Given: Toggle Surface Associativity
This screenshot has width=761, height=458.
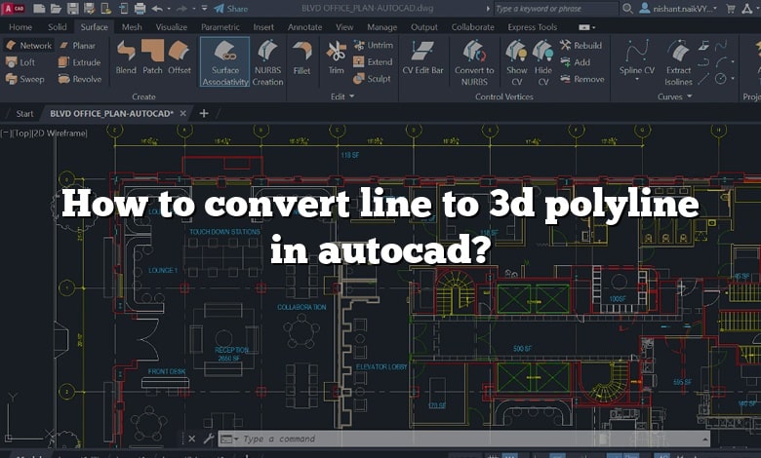Looking at the screenshot, I should click(x=224, y=59).
